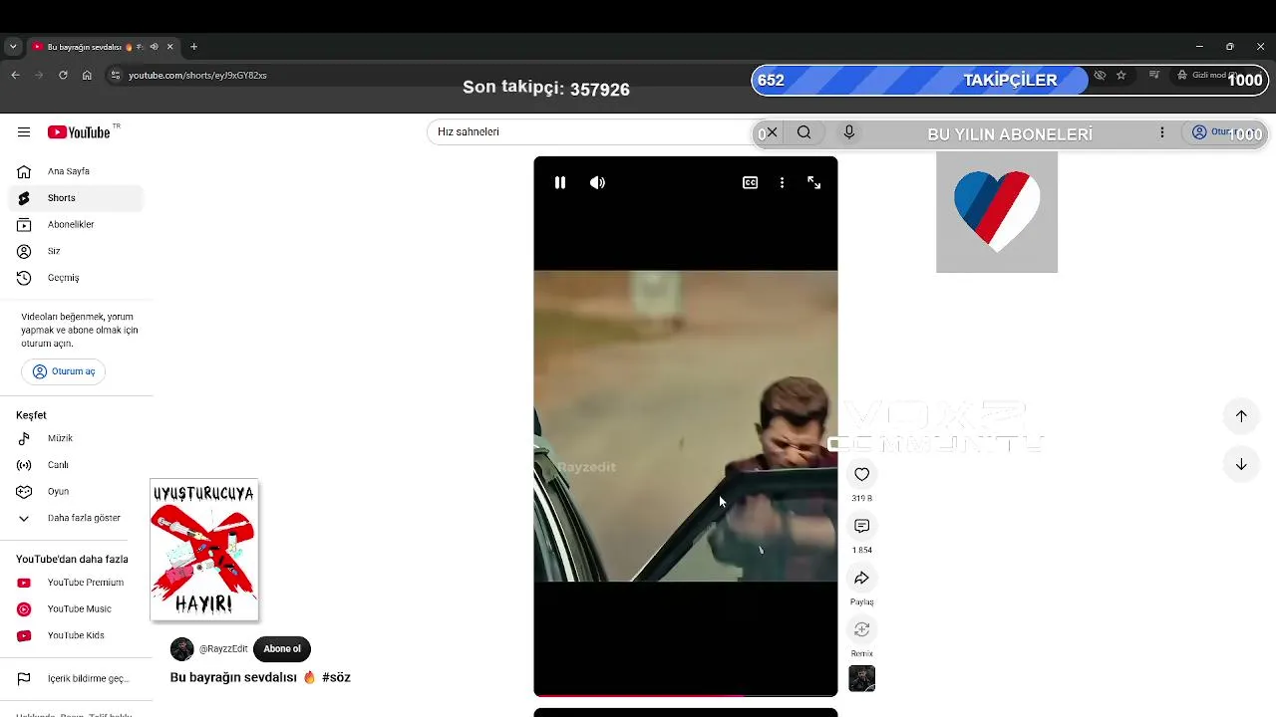Click the address bar URL

pos(197,76)
